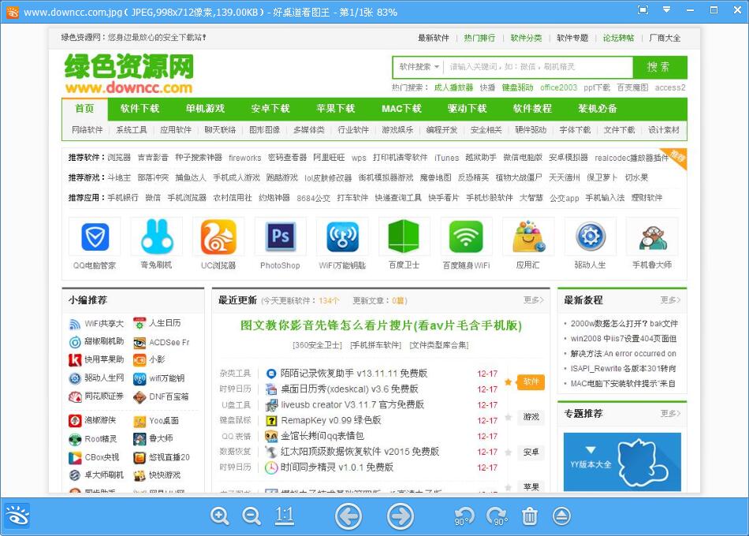The width and height of the screenshot is (749, 536).
Task: Delete the current image with trash icon
Action: [x=530, y=516]
